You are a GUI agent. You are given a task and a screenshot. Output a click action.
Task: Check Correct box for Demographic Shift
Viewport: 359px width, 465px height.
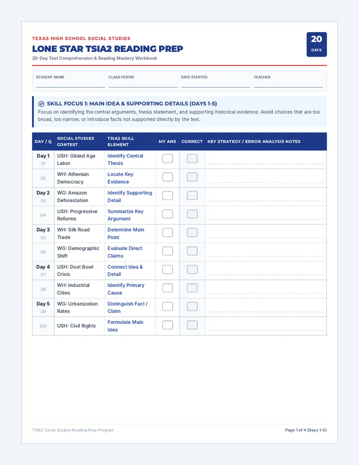pos(192,251)
